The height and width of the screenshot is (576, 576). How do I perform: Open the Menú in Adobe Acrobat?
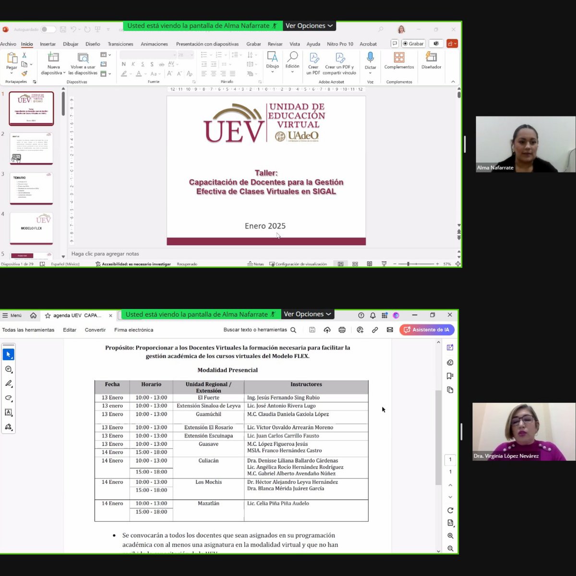(12, 315)
